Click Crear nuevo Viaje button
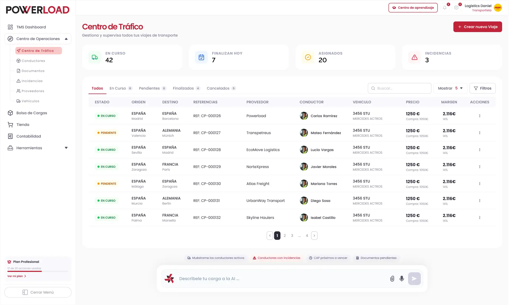Viewport: 509px width, 305px height. click(477, 27)
